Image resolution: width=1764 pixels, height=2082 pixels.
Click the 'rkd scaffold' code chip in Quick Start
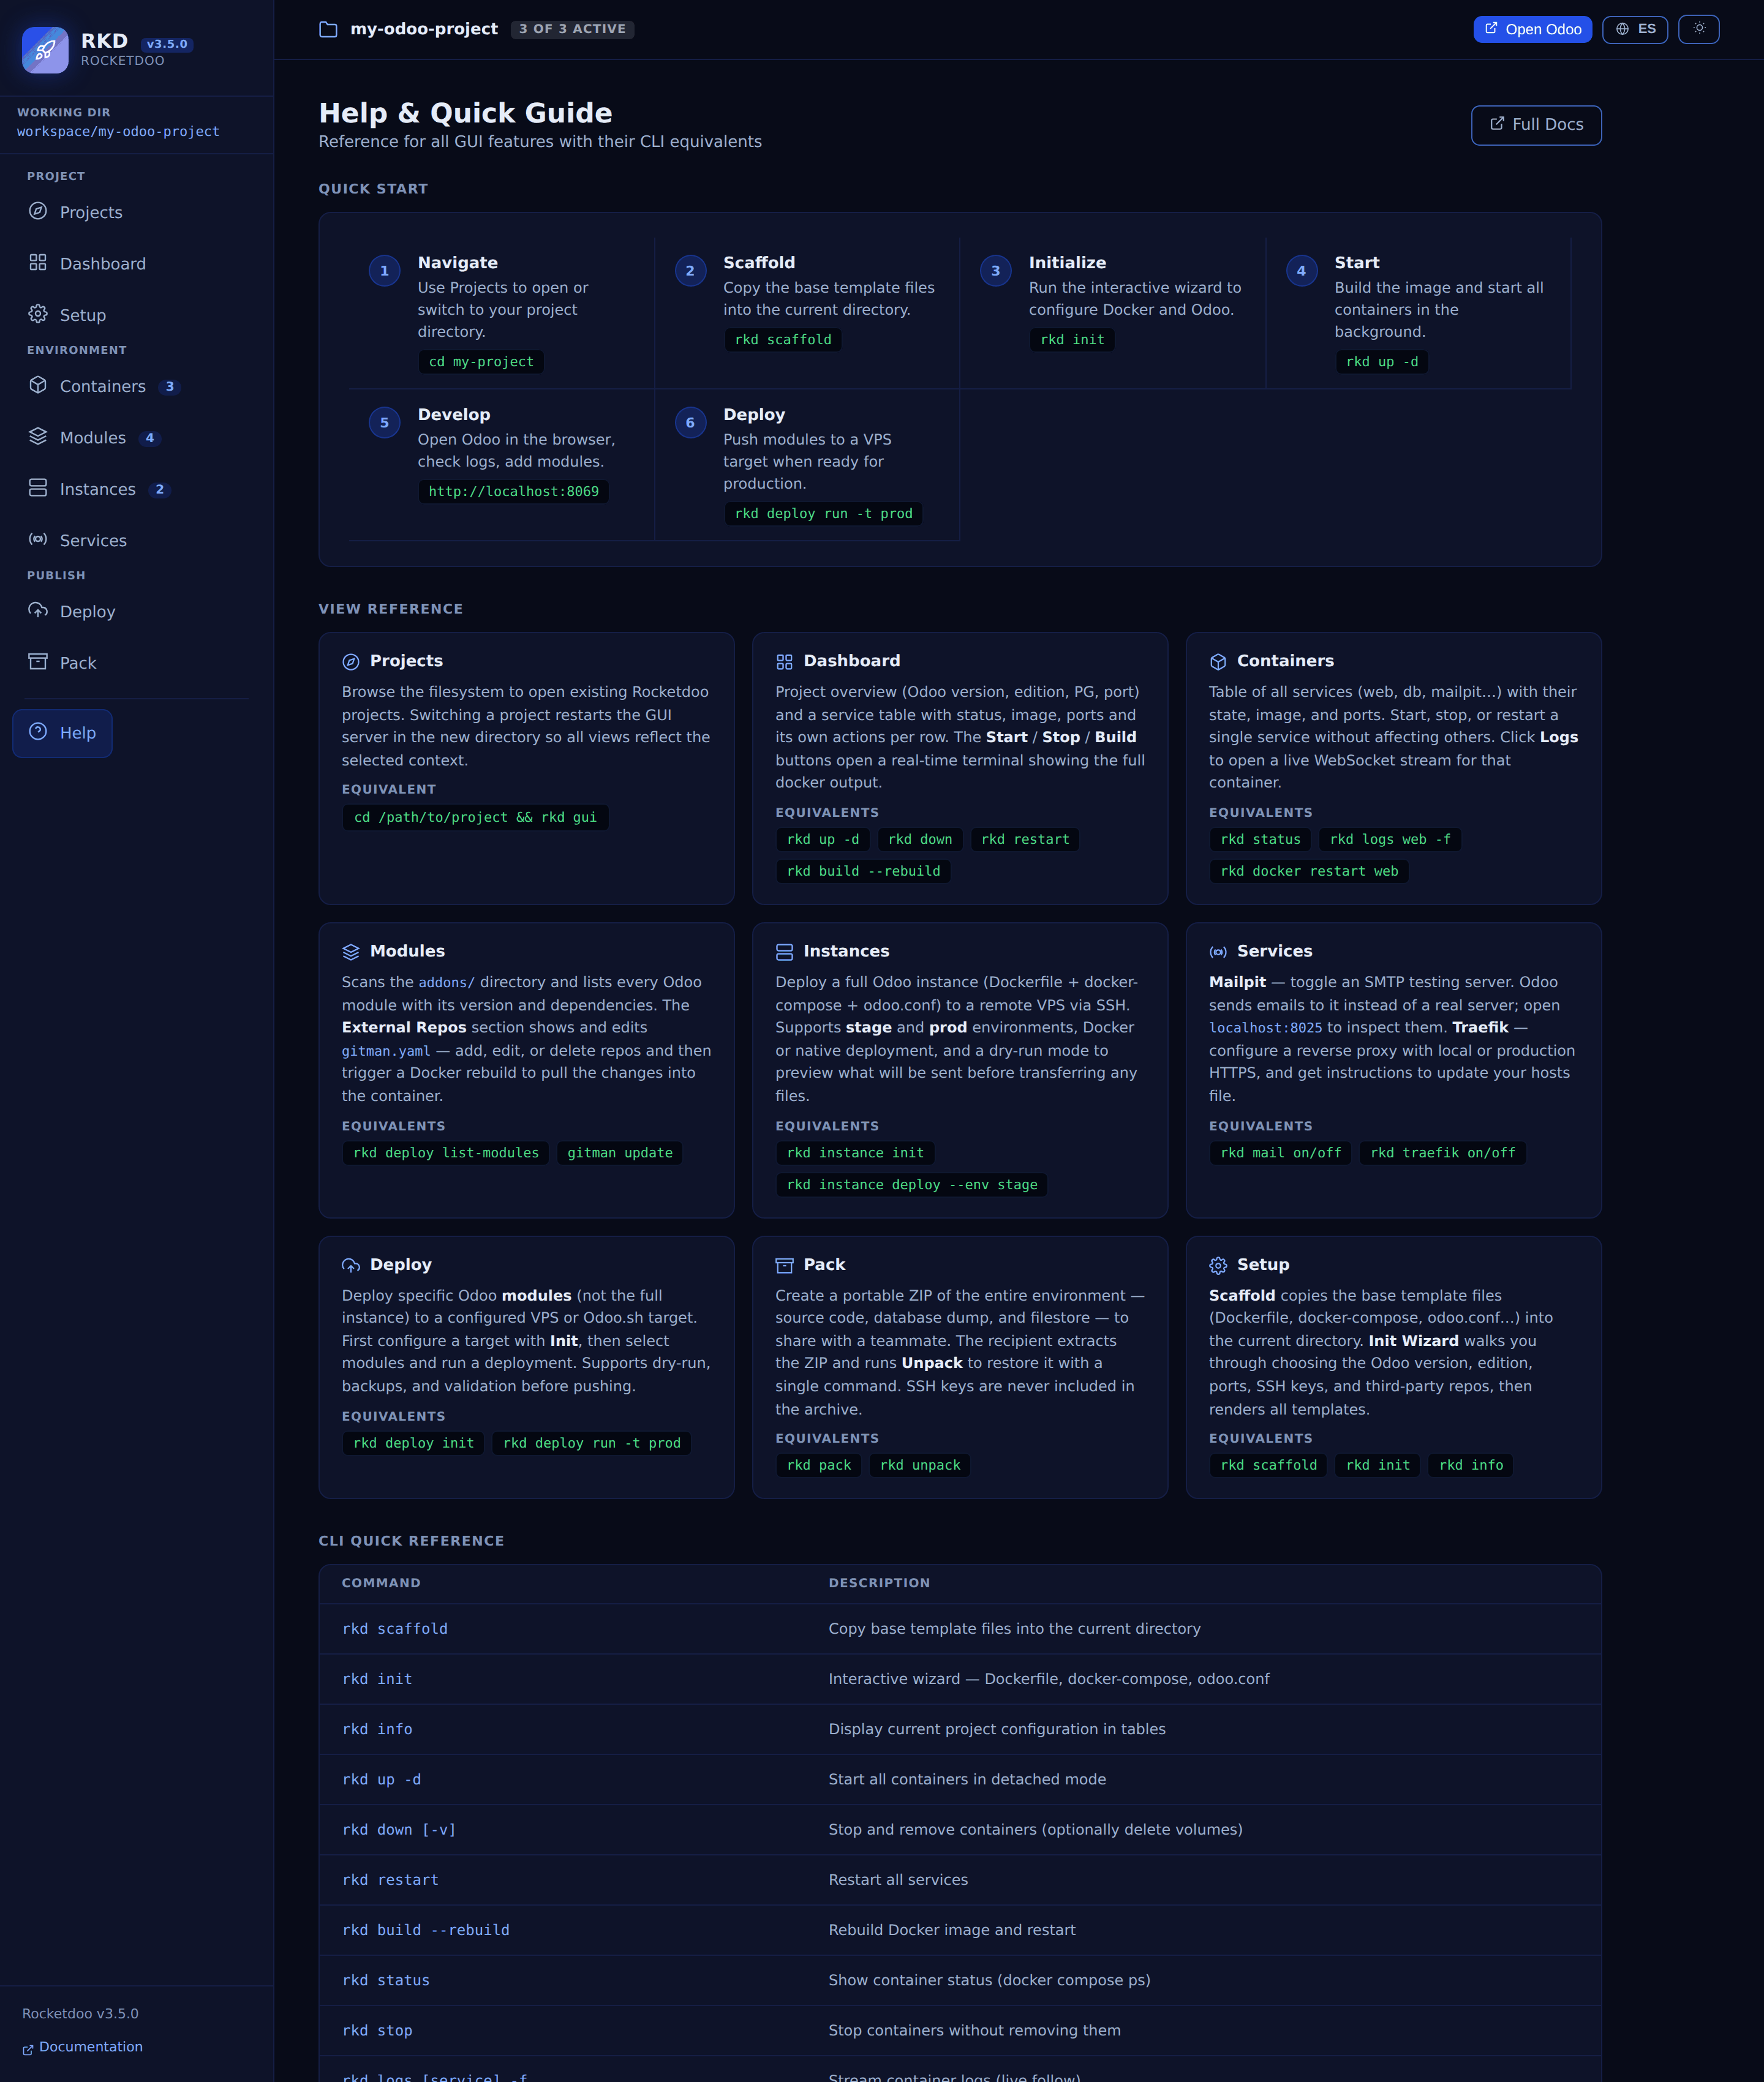[783, 340]
